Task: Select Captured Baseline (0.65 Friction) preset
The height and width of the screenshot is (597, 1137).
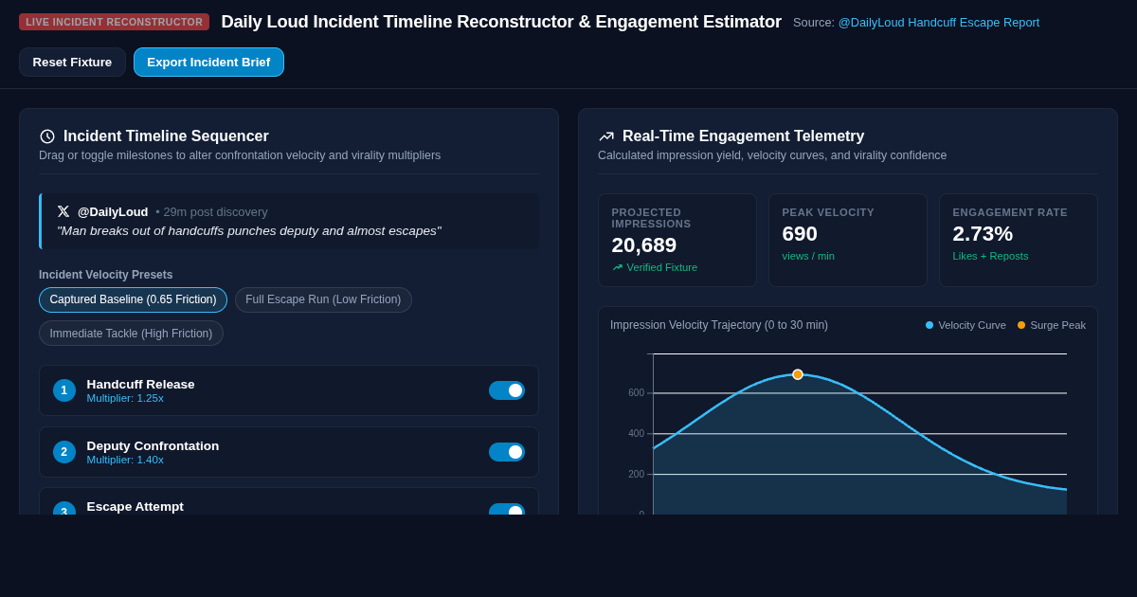Action: coord(133,299)
